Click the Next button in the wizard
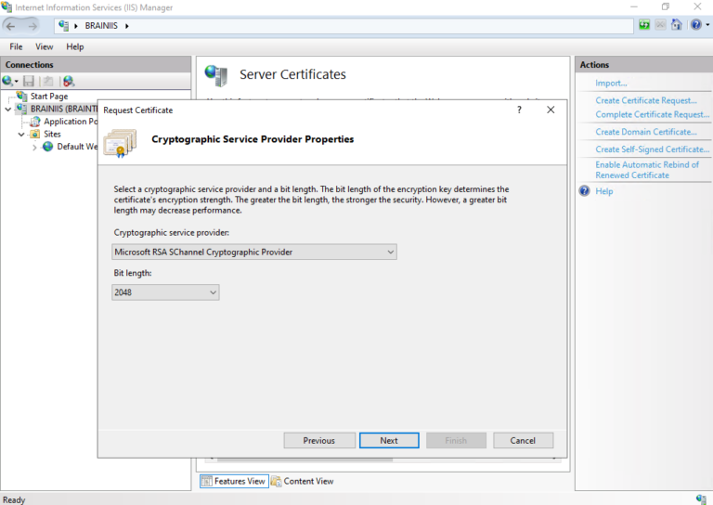This screenshot has width=713, height=505. pyautogui.click(x=389, y=440)
